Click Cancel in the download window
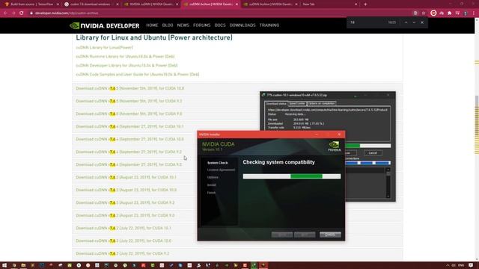 (373, 152)
